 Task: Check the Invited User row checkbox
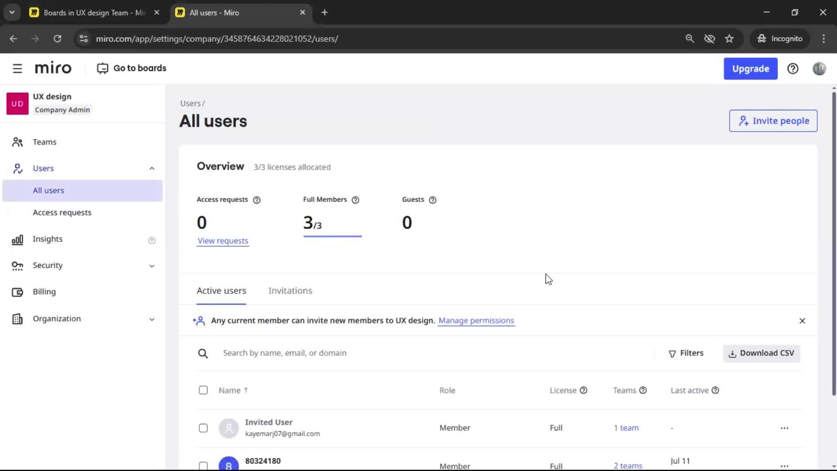point(203,428)
